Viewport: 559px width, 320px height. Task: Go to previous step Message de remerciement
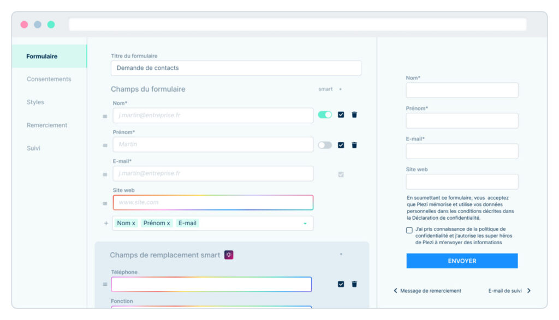coord(427,291)
